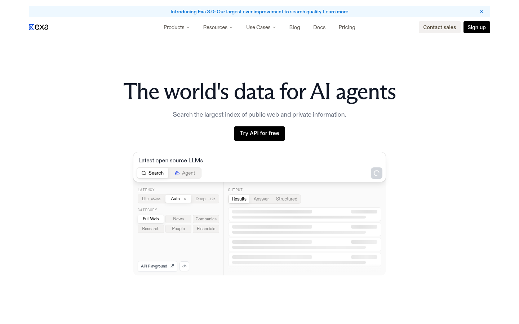
Task: Select the Search mode
Action: point(153,173)
